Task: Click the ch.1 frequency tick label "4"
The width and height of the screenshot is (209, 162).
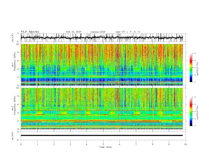Action: [x=18, y=69]
